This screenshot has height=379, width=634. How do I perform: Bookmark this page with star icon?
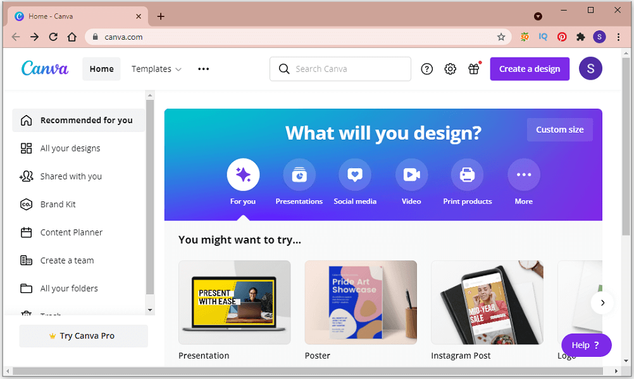point(501,37)
